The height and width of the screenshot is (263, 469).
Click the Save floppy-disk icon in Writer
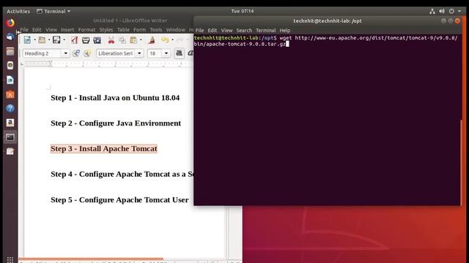[x=56, y=40]
